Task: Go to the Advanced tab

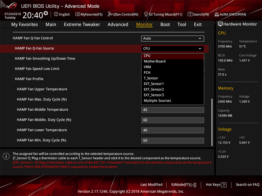Action: pyautogui.click(x=118, y=25)
